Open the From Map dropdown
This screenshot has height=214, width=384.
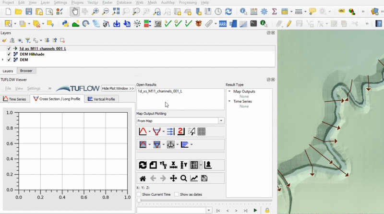coord(180,121)
